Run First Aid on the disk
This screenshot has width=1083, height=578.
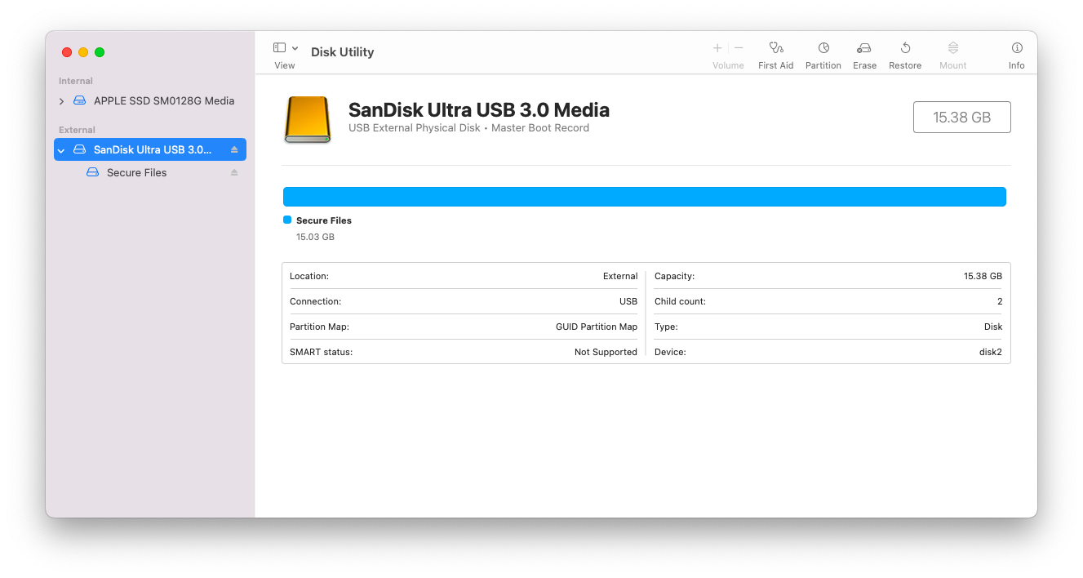click(775, 49)
